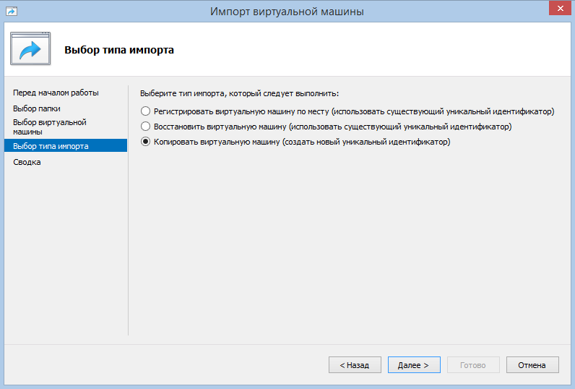Click the '(создать новый уникальный идентификатор)' label text

(x=368, y=142)
